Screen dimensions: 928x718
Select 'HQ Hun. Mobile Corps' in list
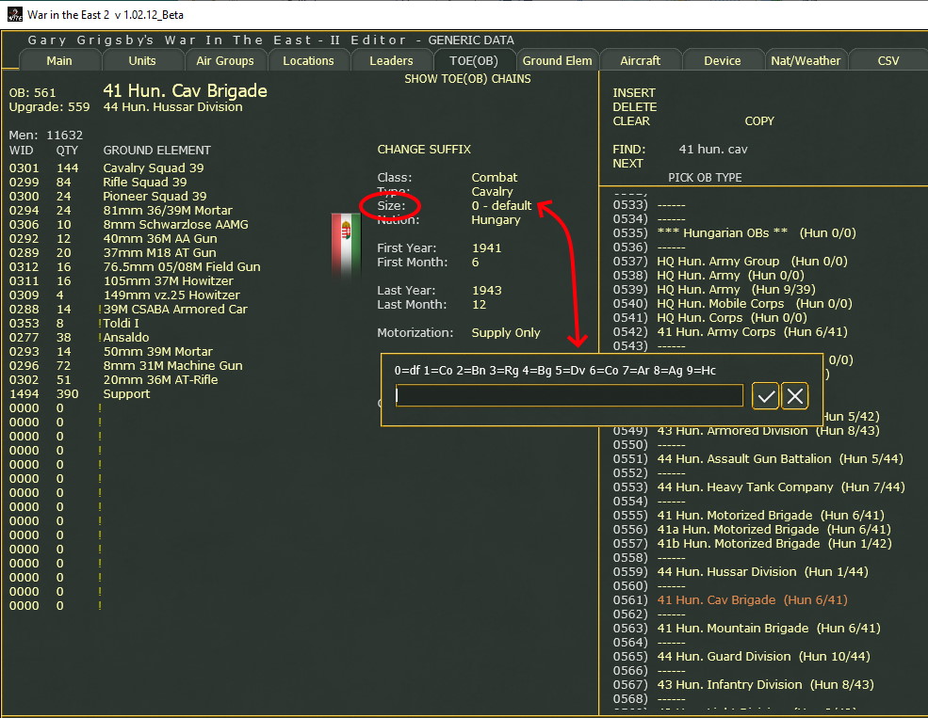755,304
